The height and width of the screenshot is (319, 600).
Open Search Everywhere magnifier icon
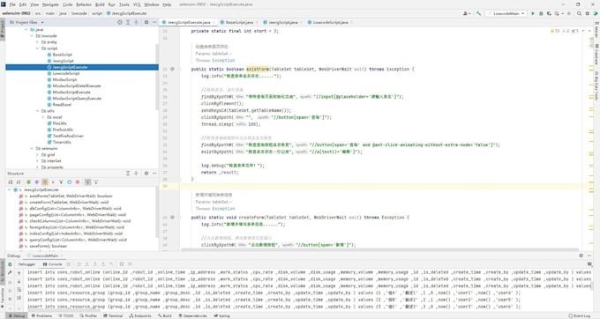point(580,13)
